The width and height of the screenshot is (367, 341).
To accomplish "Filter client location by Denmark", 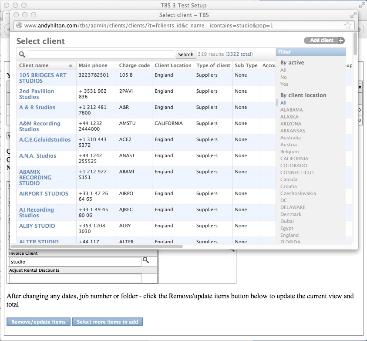I will 291,214.
